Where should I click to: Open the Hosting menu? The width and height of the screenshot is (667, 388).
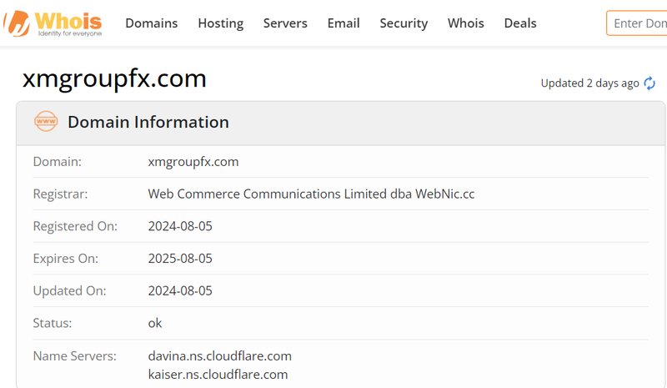click(x=221, y=23)
